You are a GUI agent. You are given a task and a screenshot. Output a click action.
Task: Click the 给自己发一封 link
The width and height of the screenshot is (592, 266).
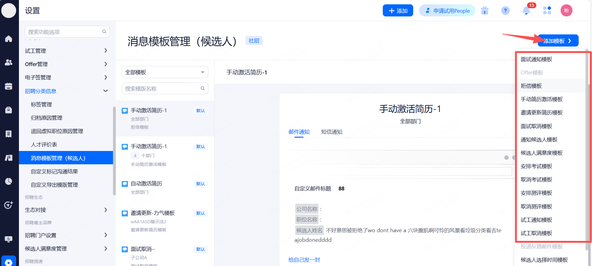[x=304, y=260]
